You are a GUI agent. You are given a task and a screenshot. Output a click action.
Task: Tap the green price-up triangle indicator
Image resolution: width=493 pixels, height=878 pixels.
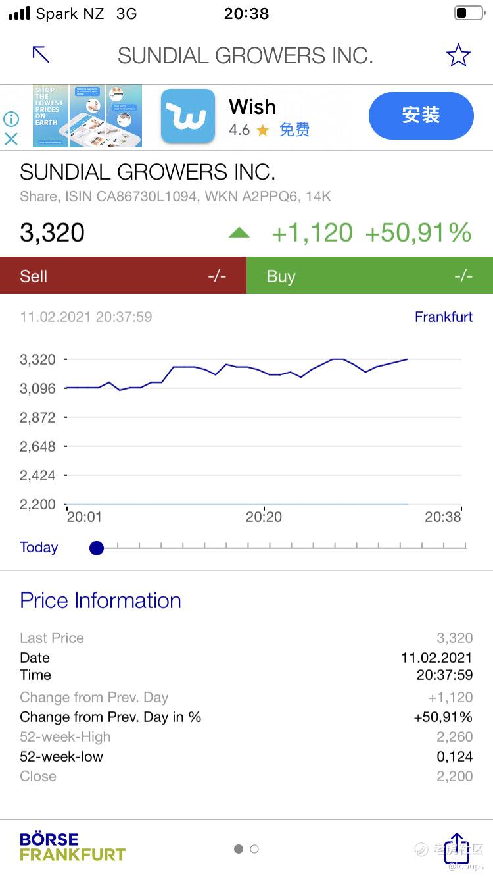point(239,232)
